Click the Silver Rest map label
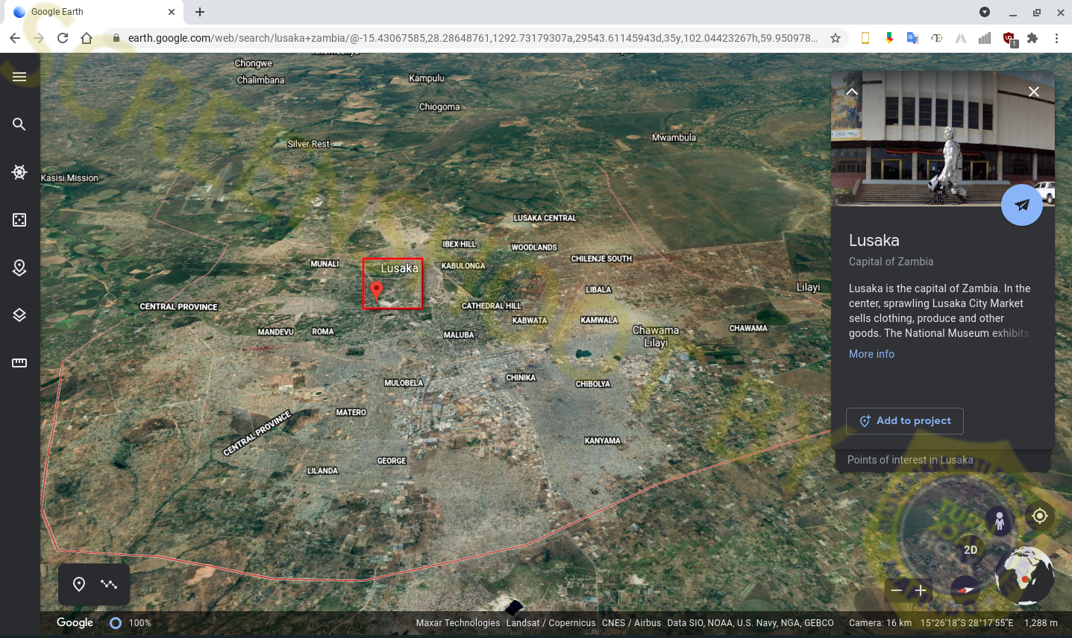Image resolution: width=1072 pixels, height=638 pixels. click(309, 144)
